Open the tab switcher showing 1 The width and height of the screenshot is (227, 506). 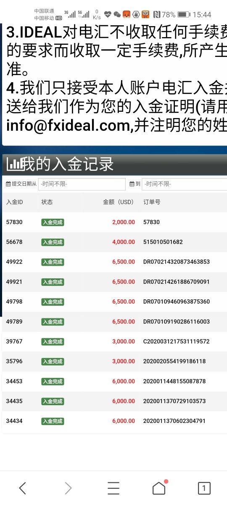[x=204, y=488]
